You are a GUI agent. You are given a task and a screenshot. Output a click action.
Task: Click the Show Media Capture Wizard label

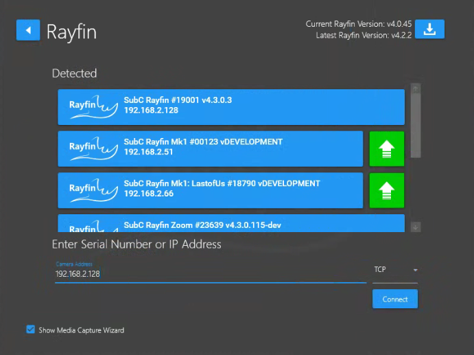coord(82,330)
